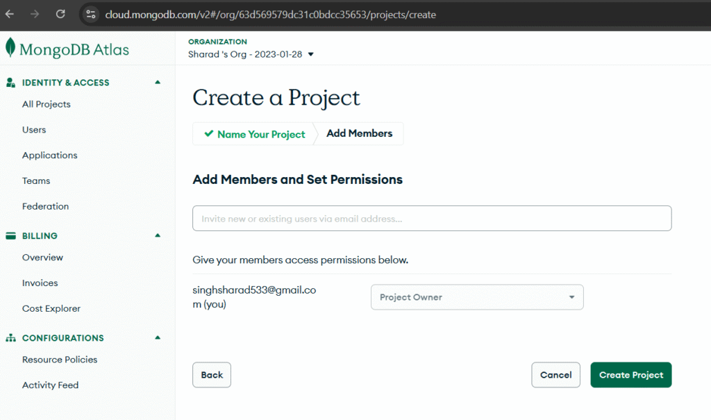Collapse the Identity & Access section
Viewport: 711px width, 420px height.
[158, 82]
